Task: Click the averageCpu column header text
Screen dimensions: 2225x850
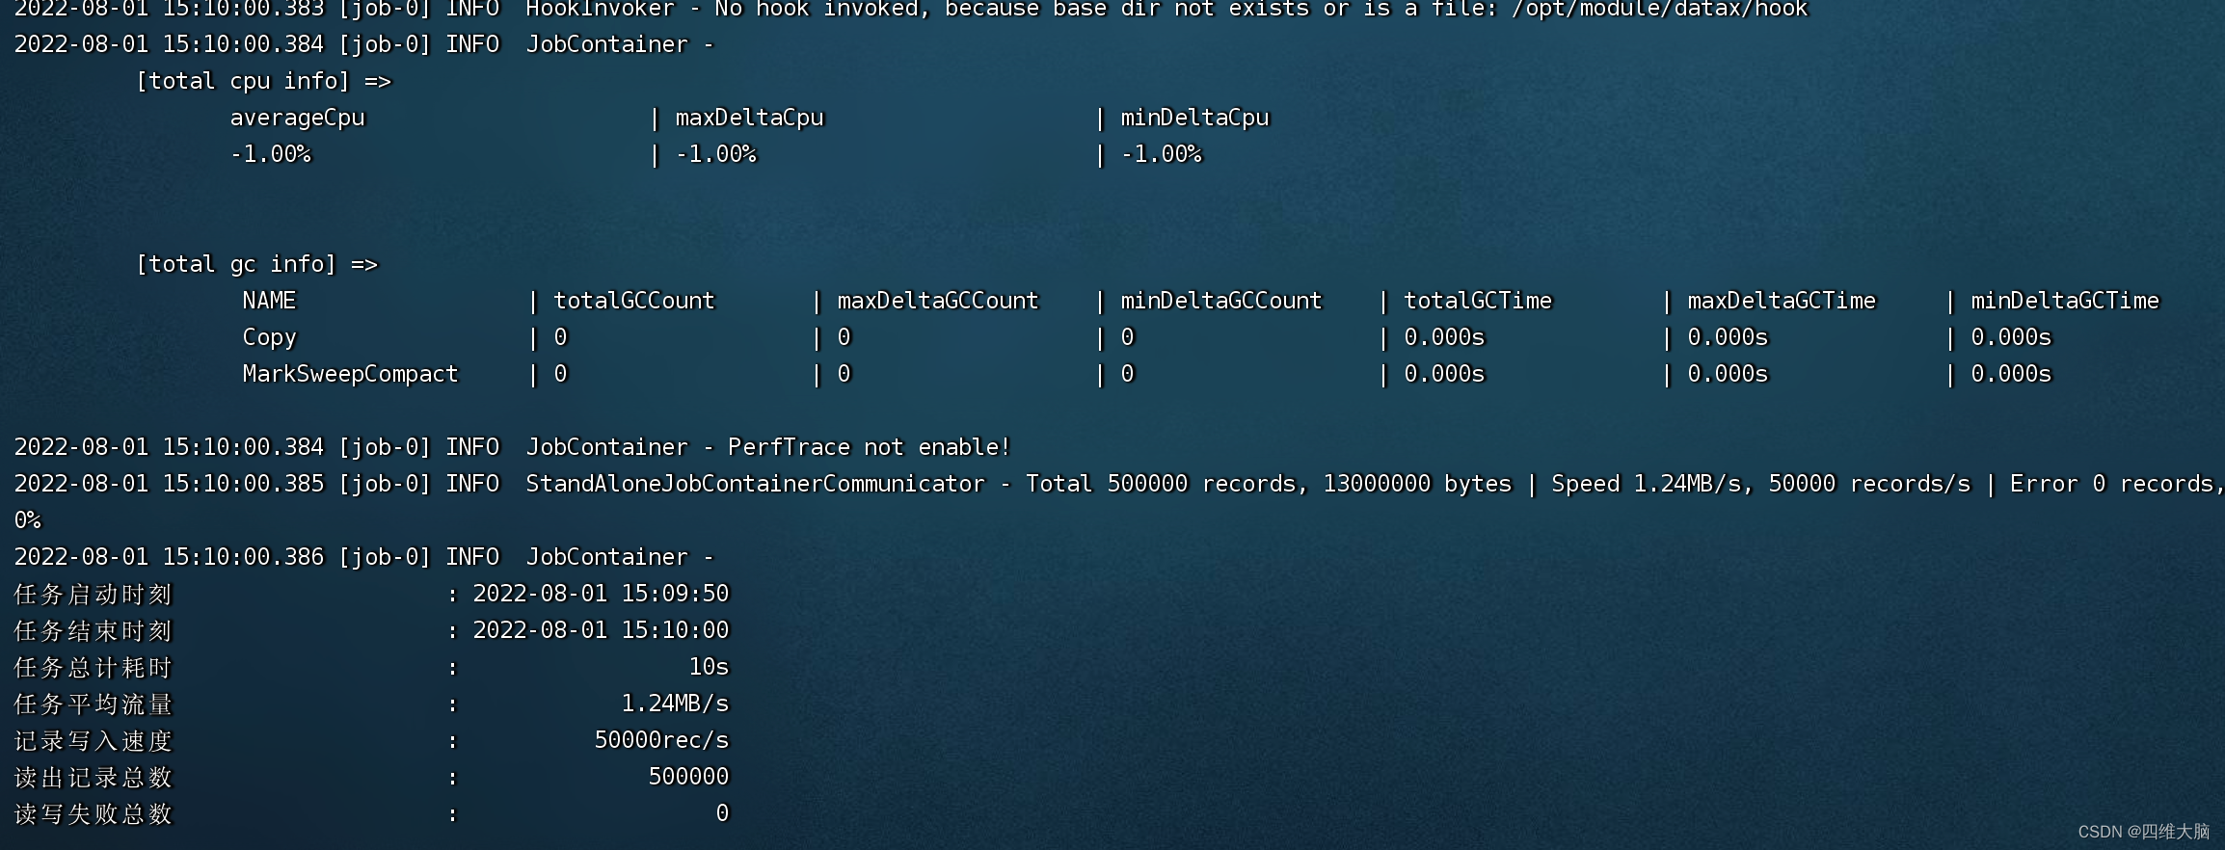Action: 297,119
